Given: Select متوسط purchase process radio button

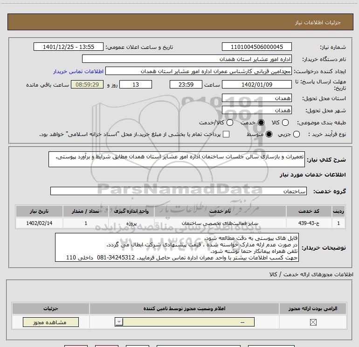Looking at the screenshot, I should pos(269,134).
